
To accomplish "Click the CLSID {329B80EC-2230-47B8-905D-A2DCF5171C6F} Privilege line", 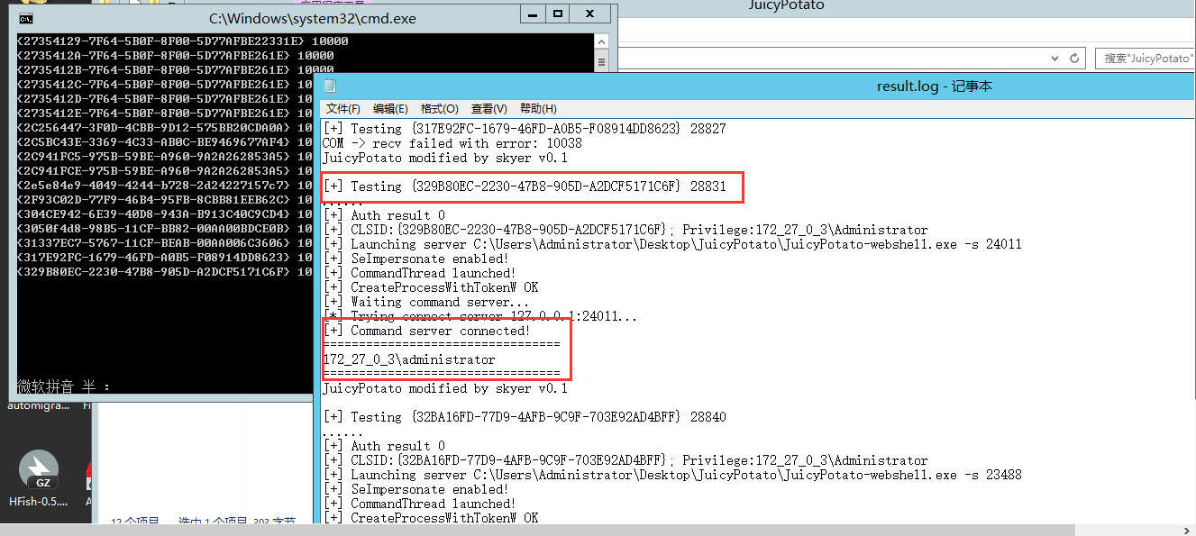I will pos(625,230).
